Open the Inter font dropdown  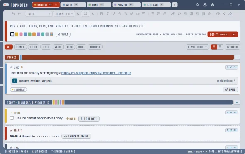click(39, 14)
